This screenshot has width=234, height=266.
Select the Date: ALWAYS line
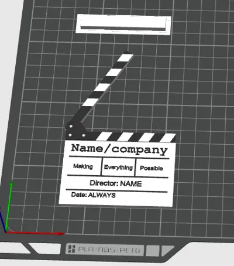94,195
